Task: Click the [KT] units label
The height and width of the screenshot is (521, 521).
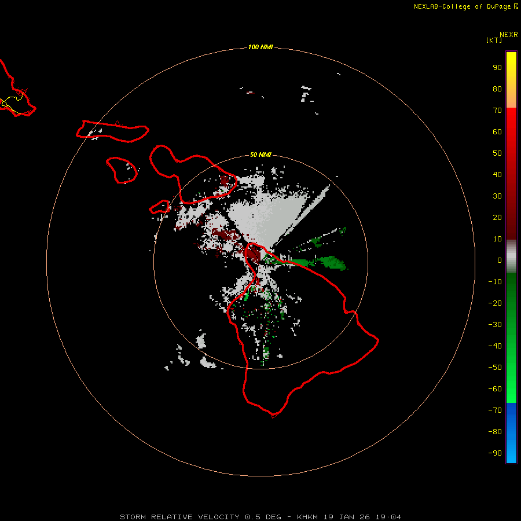Action: coord(494,40)
